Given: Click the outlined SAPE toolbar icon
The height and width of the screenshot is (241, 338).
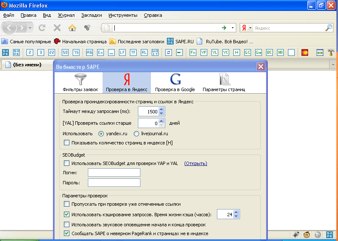Looking at the screenshot, I should (x=16, y=52).
